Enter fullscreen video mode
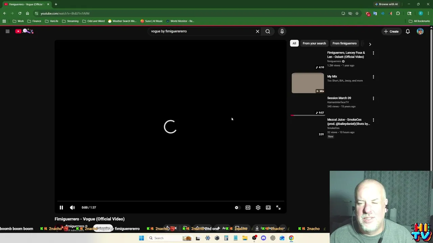 (278, 208)
